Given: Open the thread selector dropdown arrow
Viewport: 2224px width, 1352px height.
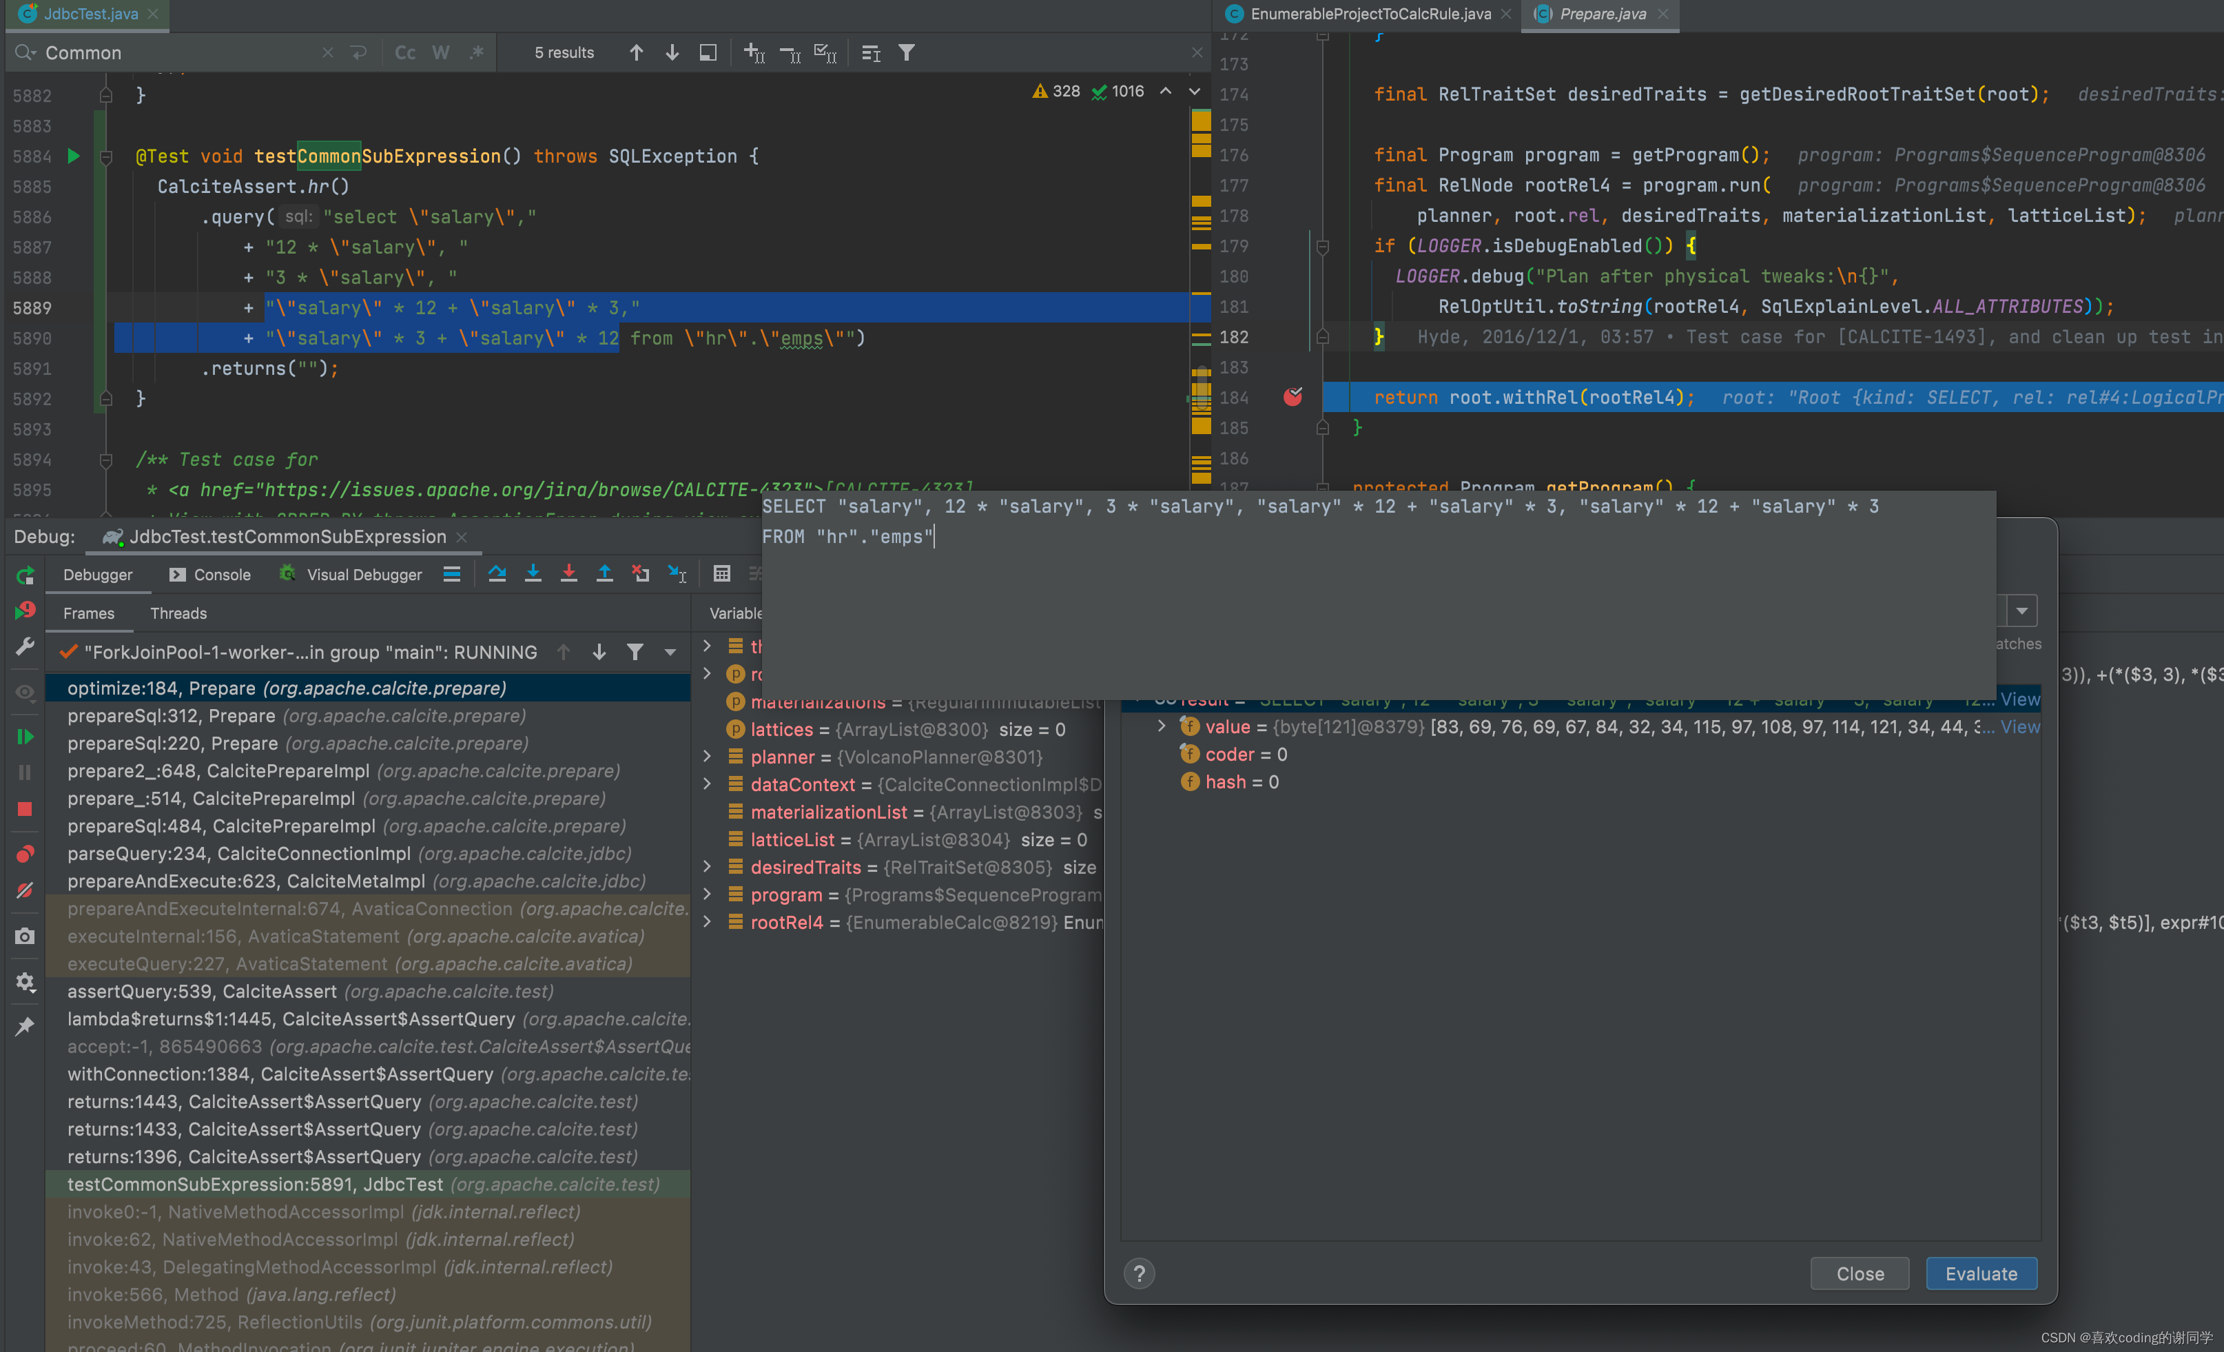Looking at the screenshot, I should [x=670, y=653].
